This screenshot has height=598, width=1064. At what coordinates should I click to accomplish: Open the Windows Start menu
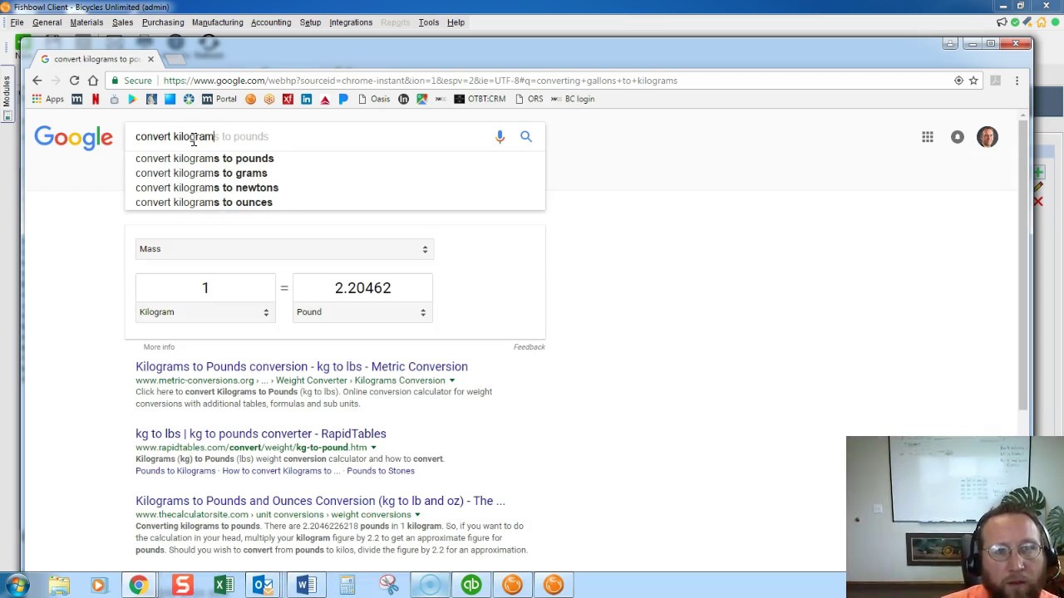[17, 585]
